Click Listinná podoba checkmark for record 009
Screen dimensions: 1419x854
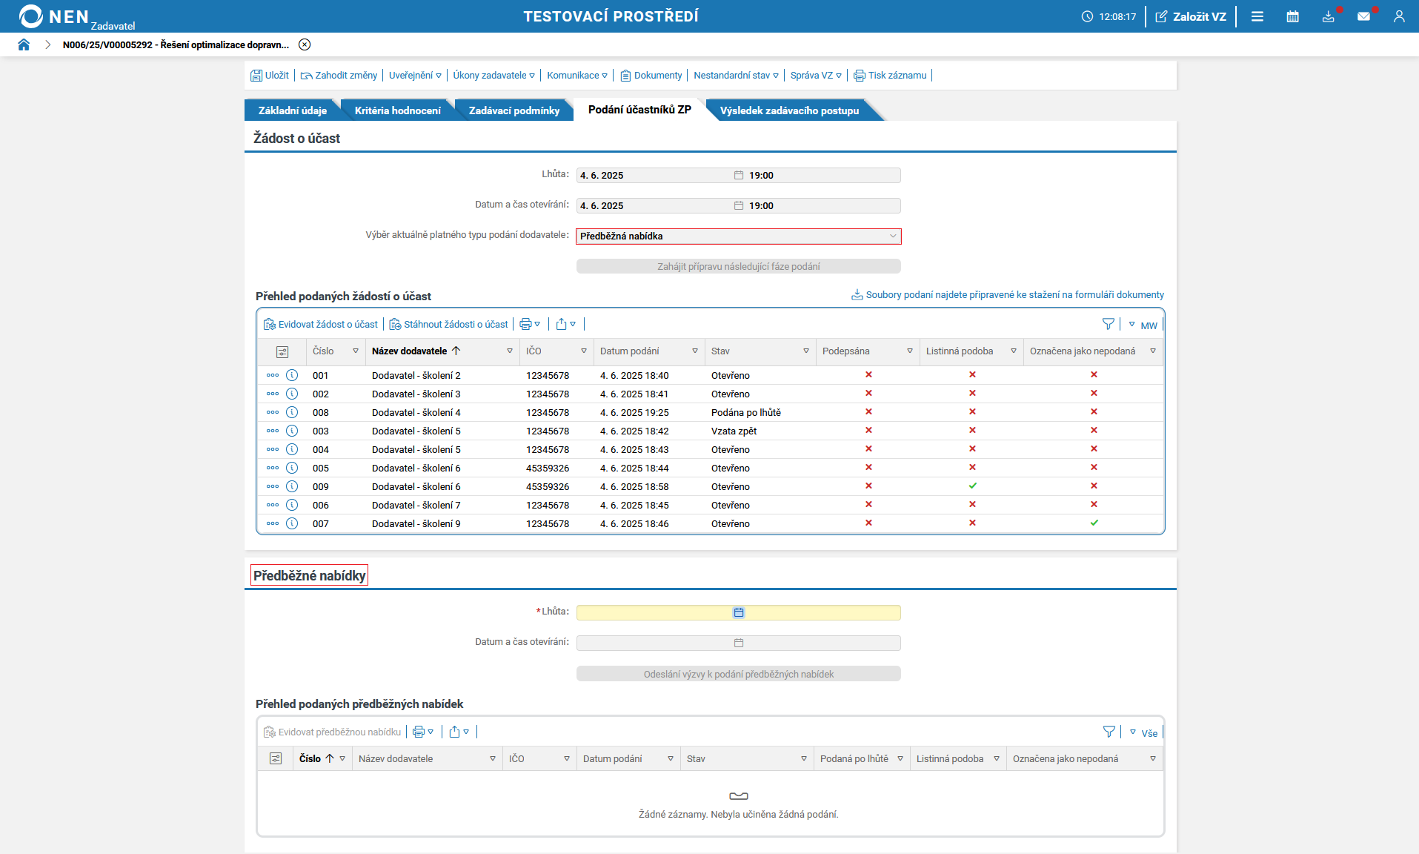pos(972,486)
